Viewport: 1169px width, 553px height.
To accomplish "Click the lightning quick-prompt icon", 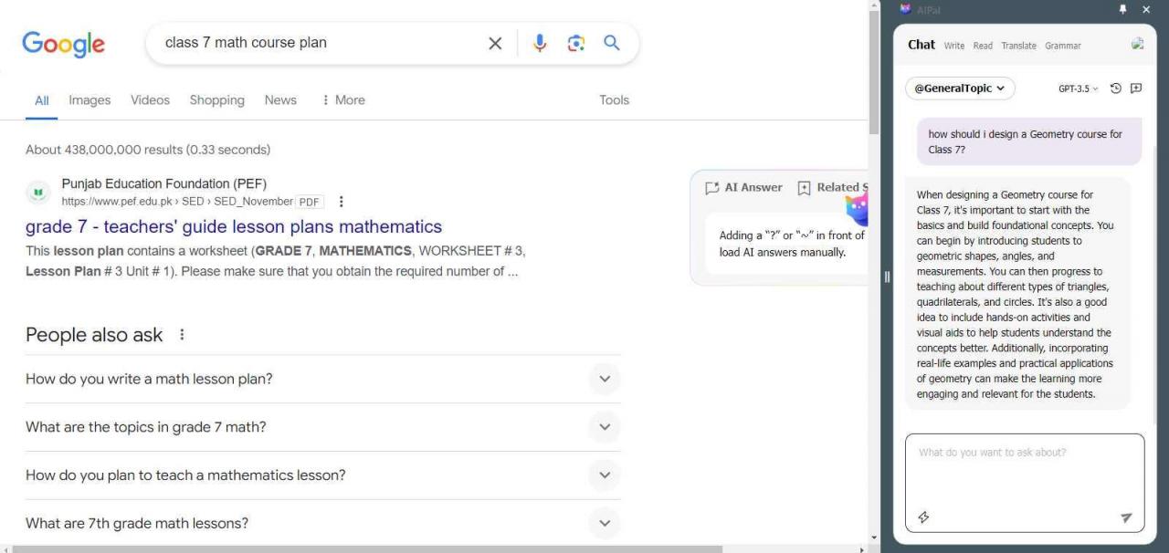I will click(x=923, y=517).
